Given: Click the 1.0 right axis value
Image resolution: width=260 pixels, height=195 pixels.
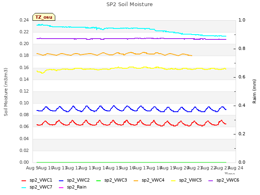Looking at the screenshot, I should tap(242, 20).
